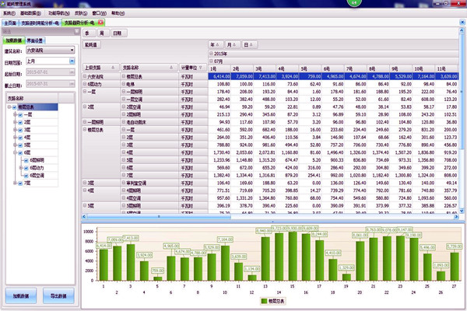Collapse the 07月 group in the pivot header
Screen dimensions: 467x311
point(211,60)
